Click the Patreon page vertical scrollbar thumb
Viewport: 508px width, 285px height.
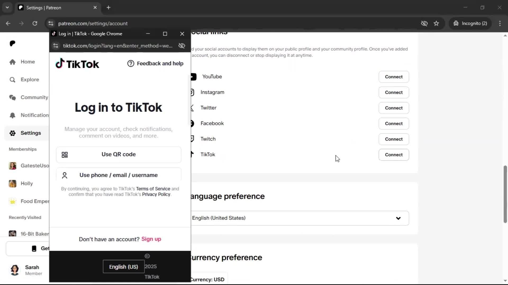click(505, 194)
